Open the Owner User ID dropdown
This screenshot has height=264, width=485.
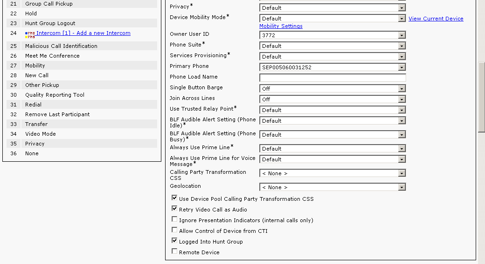(332, 35)
